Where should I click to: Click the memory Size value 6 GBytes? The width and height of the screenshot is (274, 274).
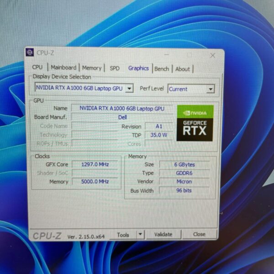[184, 164]
